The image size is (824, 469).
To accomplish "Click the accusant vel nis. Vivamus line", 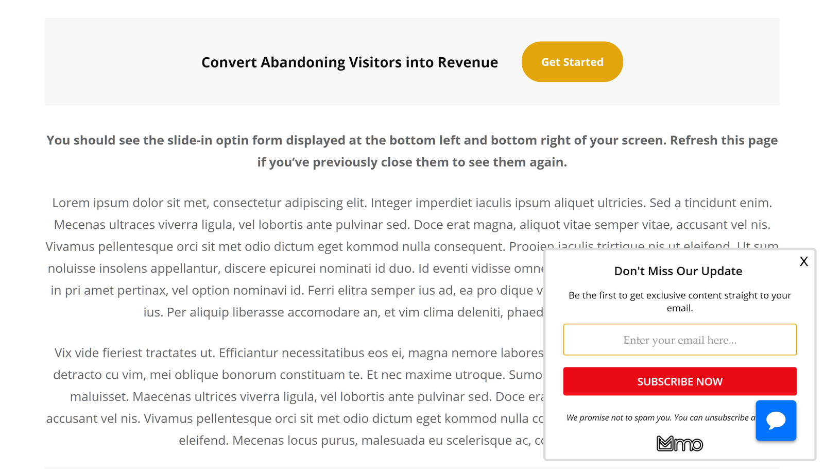I will (295, 418).
